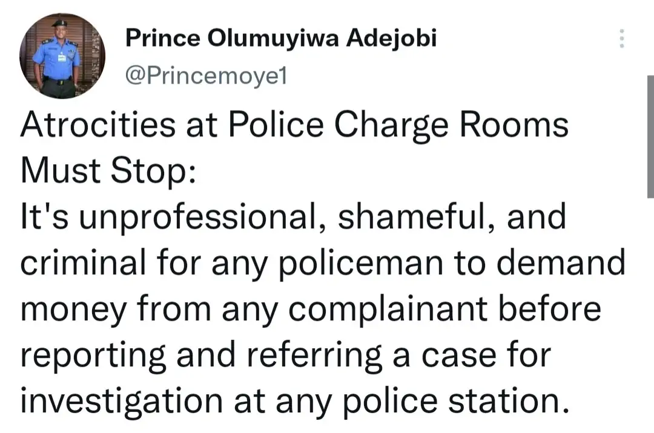
Task: Click the display name Prince Olumuyiwa Adejobi
Action: pos(280,40)
